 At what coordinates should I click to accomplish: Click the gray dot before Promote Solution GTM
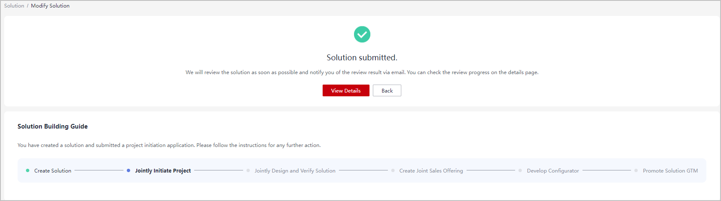coord(636,170)
